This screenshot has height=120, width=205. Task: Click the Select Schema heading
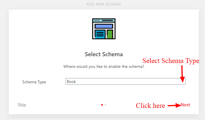104,54
